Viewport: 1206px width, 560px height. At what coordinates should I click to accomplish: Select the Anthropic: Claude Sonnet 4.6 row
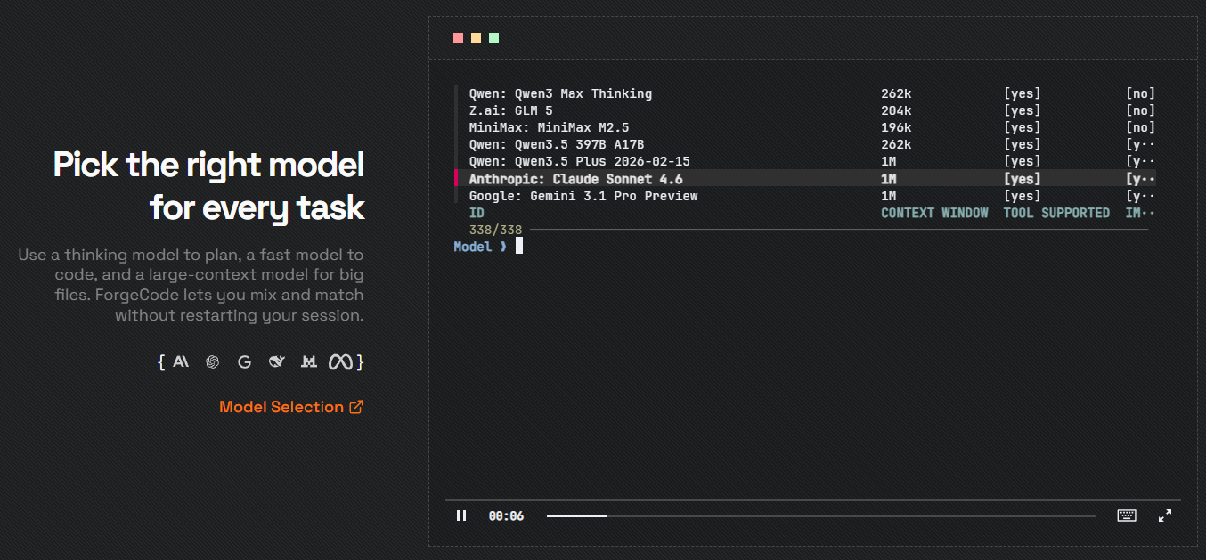[x=805, y=179]
